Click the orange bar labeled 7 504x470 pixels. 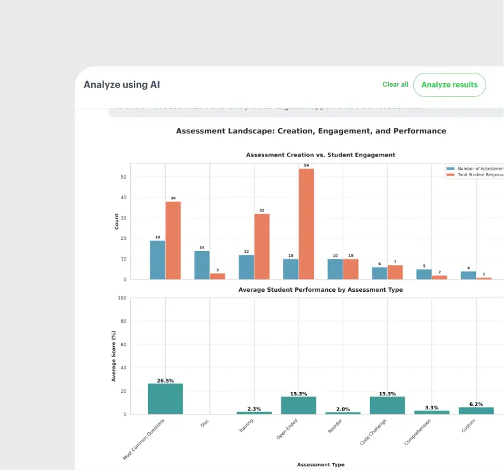pyautogui.click(x=395, y=272)
